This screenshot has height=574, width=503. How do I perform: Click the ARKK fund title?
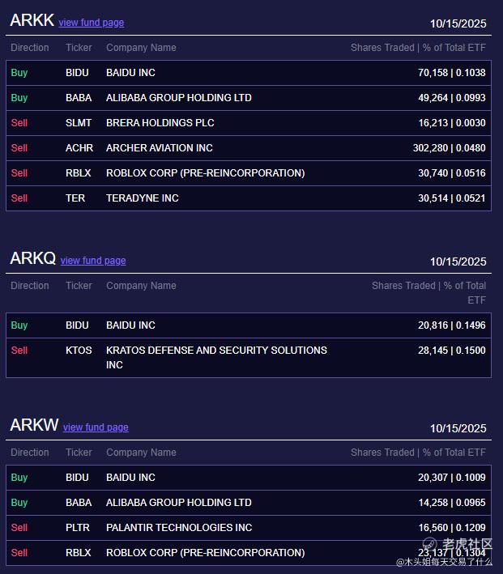tap(32, 21)
